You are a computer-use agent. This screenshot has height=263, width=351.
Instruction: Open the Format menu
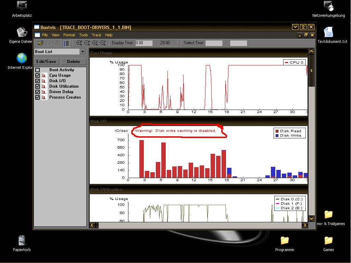click(x=69, y=35)
